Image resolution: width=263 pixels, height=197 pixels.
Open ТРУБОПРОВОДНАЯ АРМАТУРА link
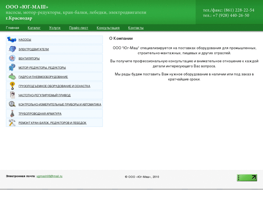(40, 114)
